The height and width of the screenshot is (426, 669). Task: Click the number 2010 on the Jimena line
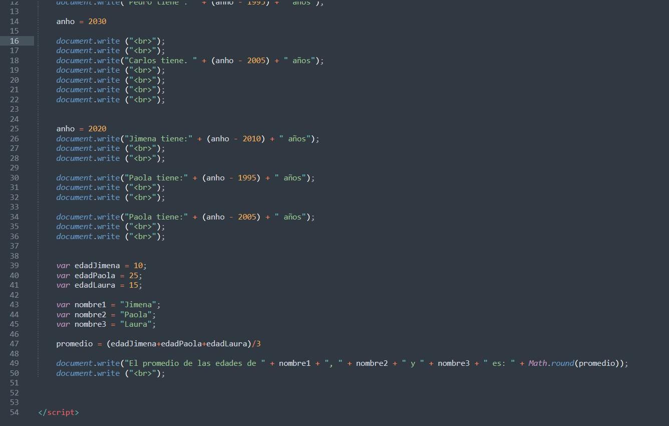click(252, 139)
